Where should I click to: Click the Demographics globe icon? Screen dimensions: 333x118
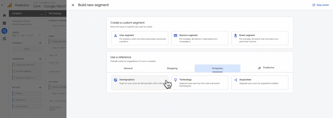[115, 80]
